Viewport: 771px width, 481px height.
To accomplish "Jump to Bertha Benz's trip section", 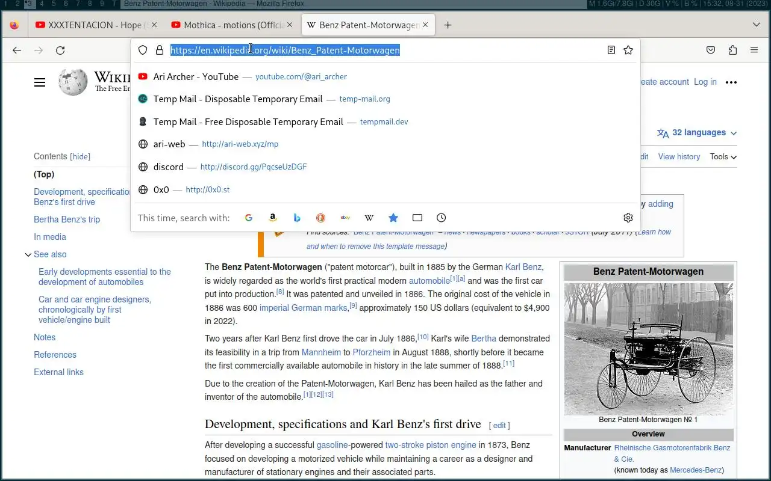I will (x=67, y=220).
